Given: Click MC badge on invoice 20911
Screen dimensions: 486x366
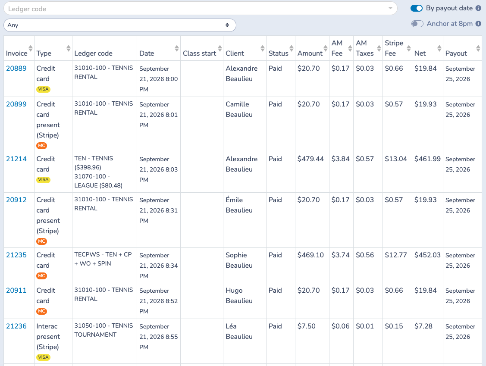Looking at the screenshot, I should (x=41, y=311).
